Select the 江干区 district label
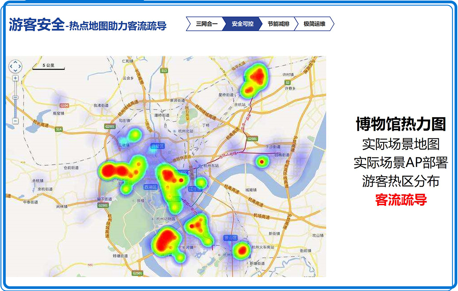Image resolution: width=458 pixels, height=291 pixels. point(195,188)
